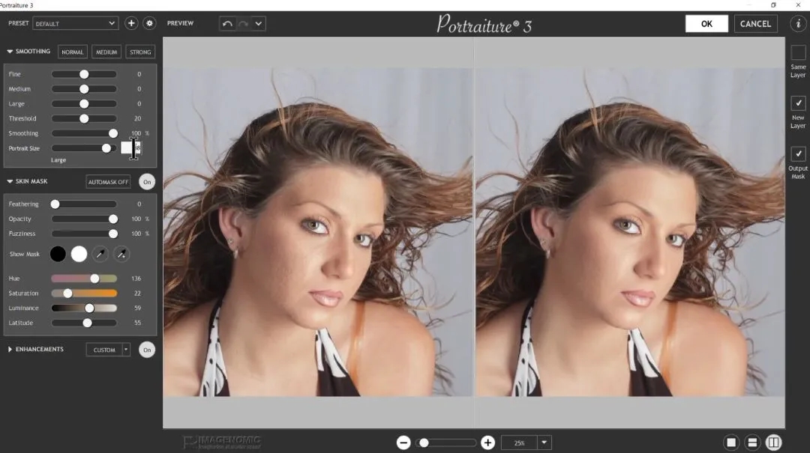Click the Threshold value 20
Viewport: 810px width, 453px height.
(x=137, y=118)
